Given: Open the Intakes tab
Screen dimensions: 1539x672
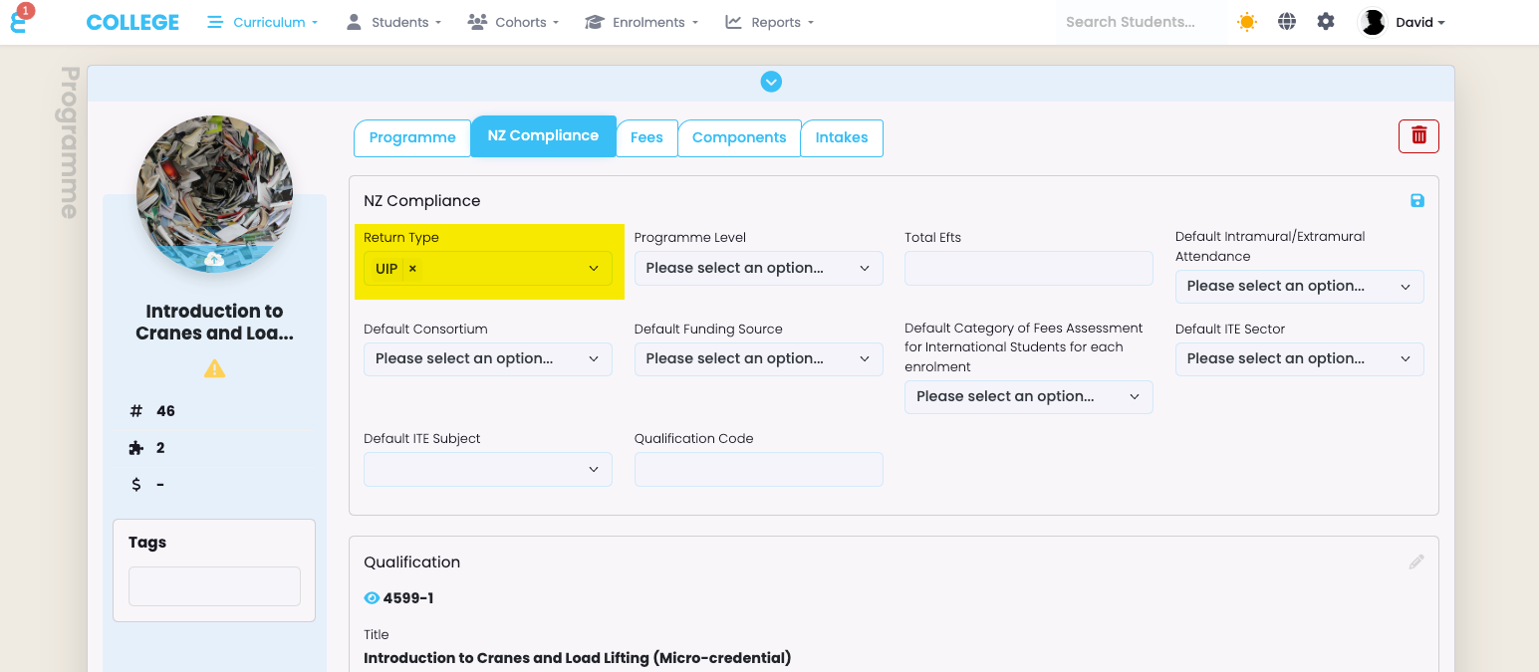Looking at the screenshot, I should (x=842, y=137).
